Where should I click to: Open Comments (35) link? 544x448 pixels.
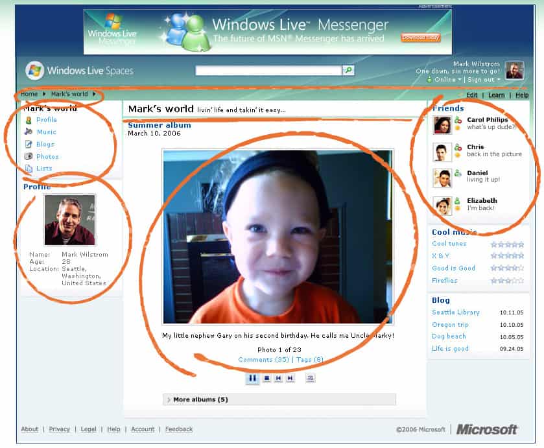(264, 360)
